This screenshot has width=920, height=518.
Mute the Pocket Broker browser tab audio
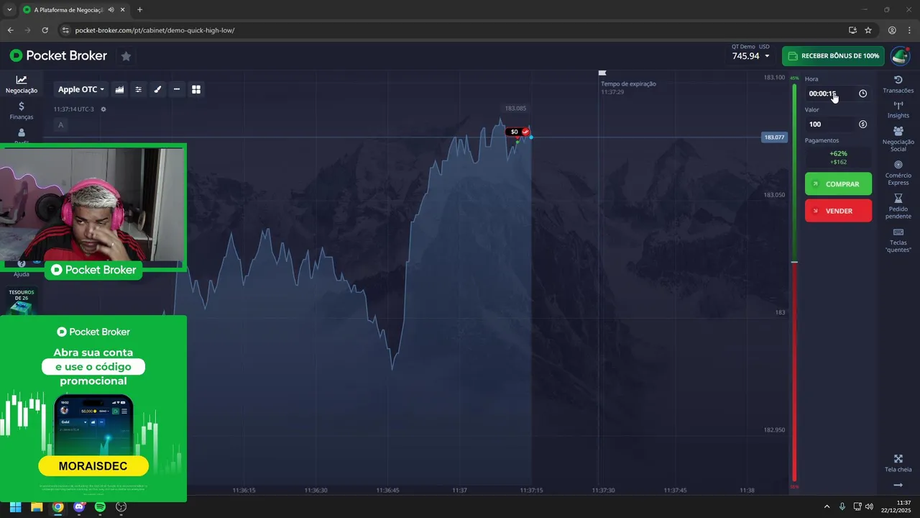pyautogui.click(x=111, y=10)
